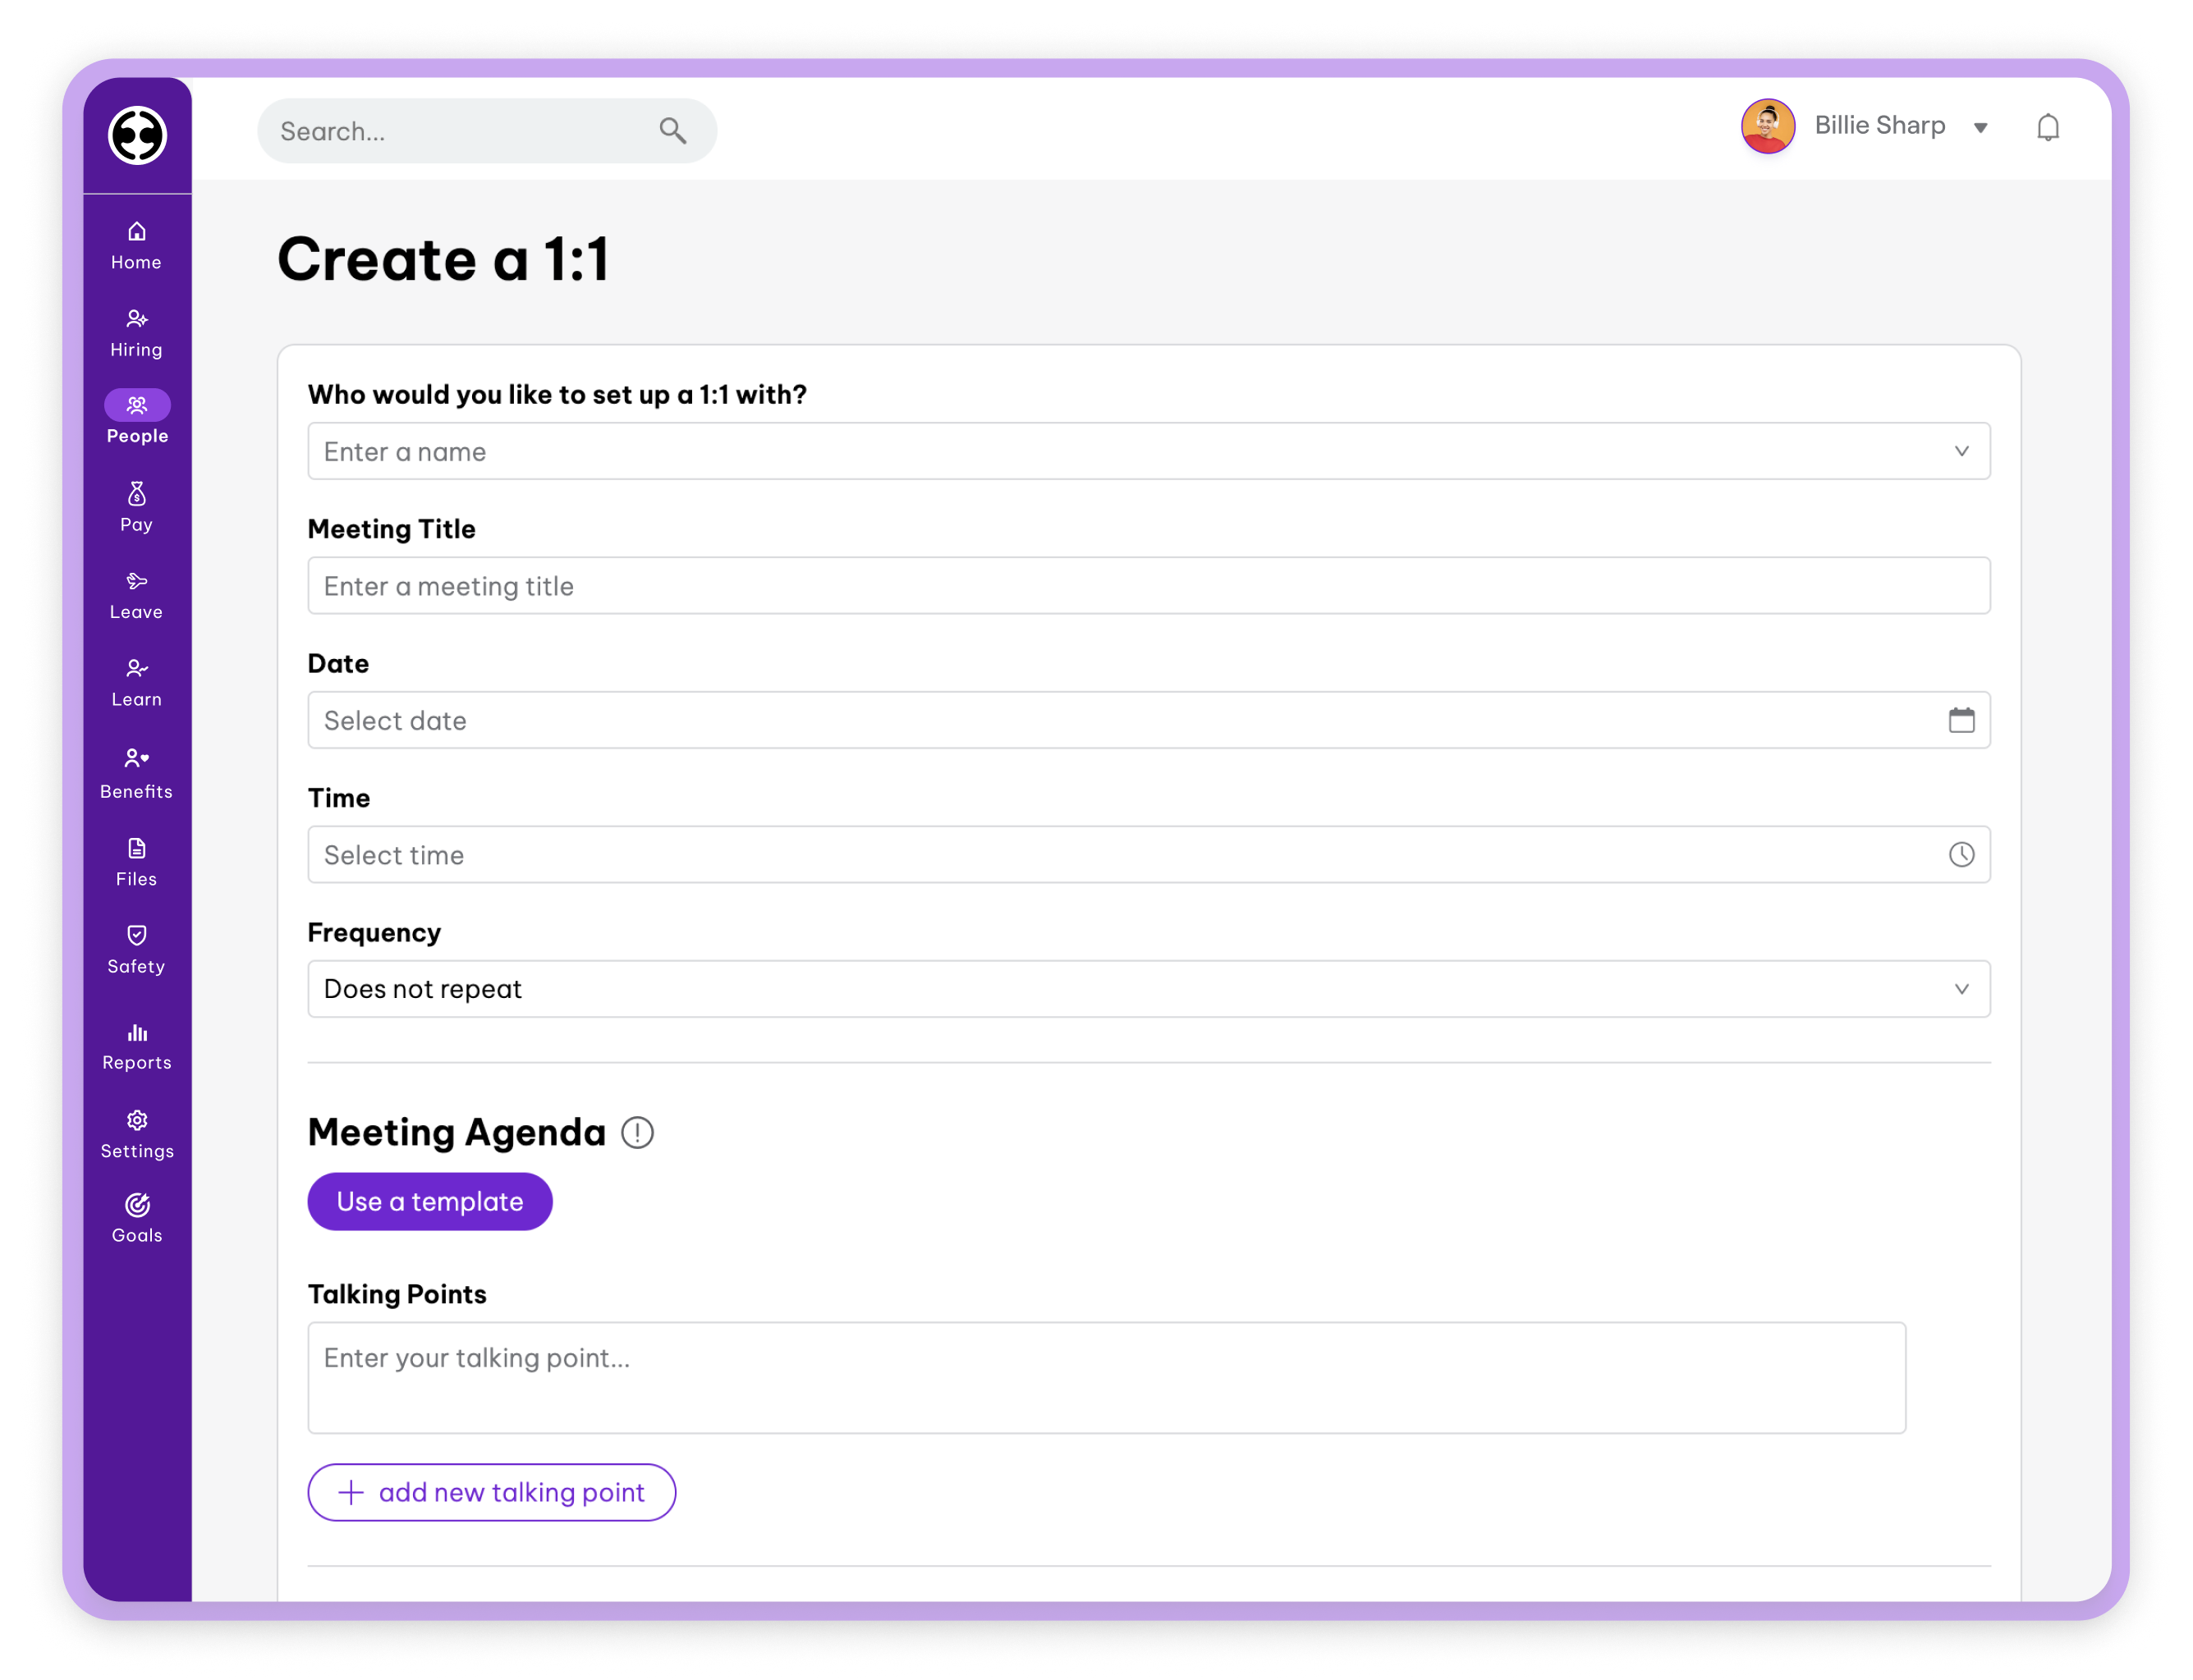Focus the Meeting Title input field

coord(1148,586)
